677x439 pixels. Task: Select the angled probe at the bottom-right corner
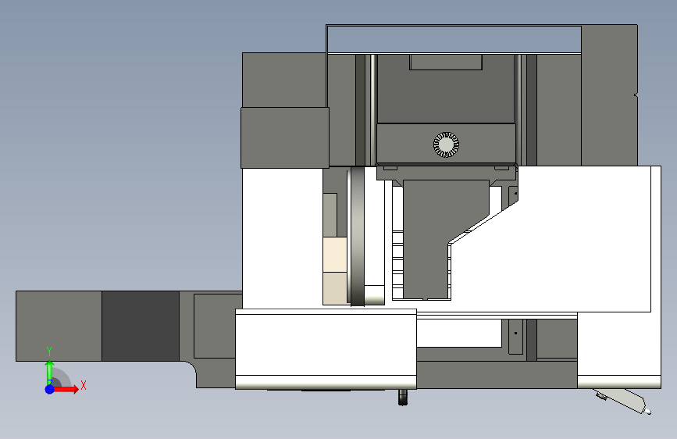tap(622, 401)
